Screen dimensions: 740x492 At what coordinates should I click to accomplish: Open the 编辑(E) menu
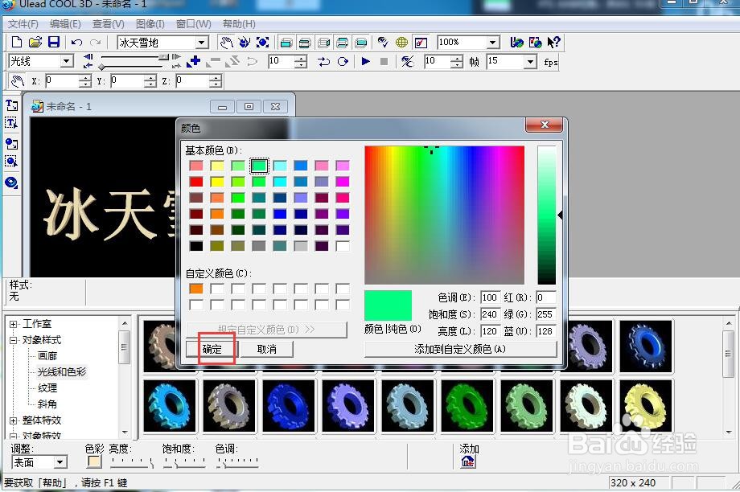point(65,23)
